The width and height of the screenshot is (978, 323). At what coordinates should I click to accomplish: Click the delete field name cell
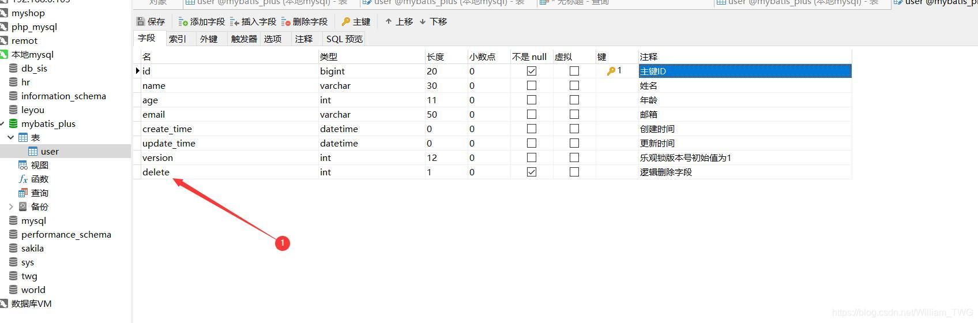pos(230,172)
